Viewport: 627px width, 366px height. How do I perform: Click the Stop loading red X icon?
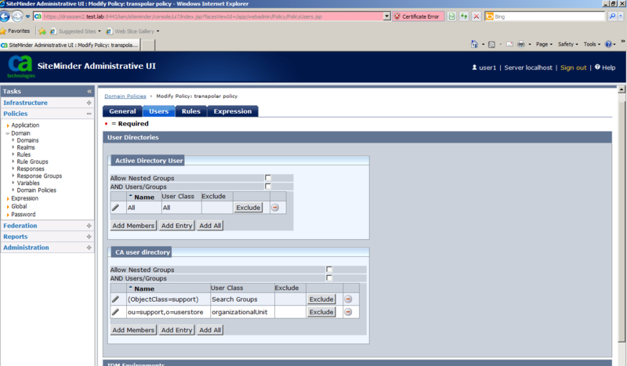point(477,16)
